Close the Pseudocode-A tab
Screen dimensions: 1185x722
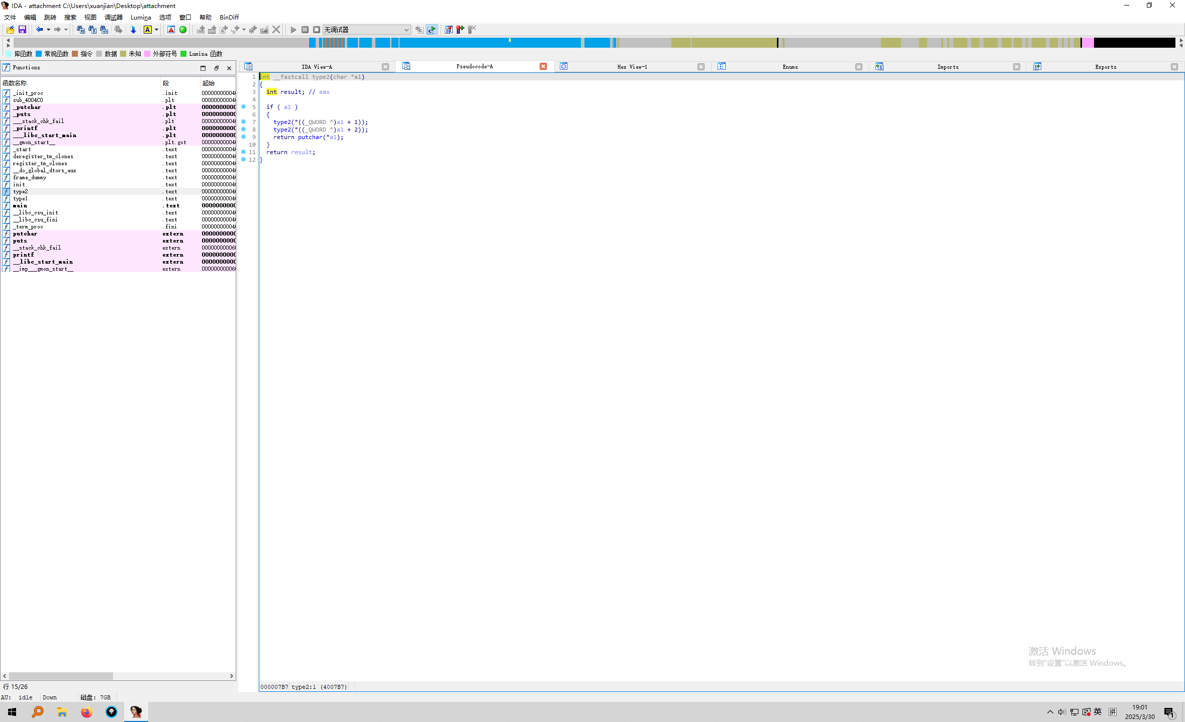pos(543,67)
